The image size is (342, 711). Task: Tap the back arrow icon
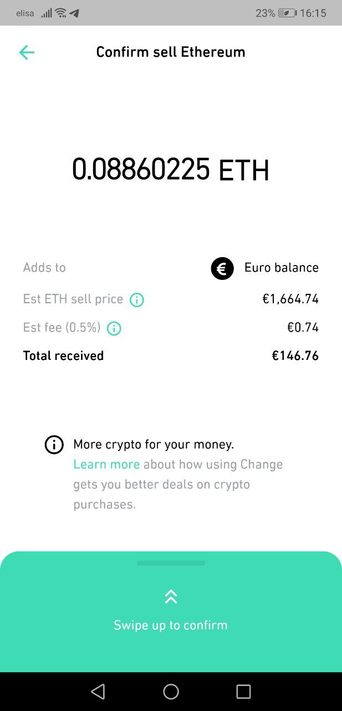coord(27,52)
